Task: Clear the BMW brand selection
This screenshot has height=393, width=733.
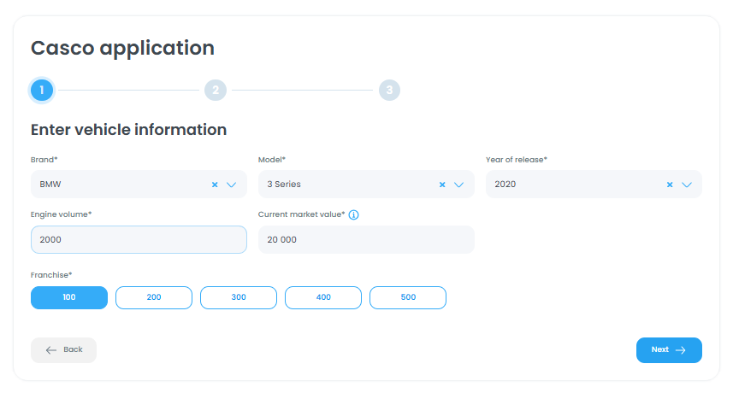Action: click(x=215, y=184)
